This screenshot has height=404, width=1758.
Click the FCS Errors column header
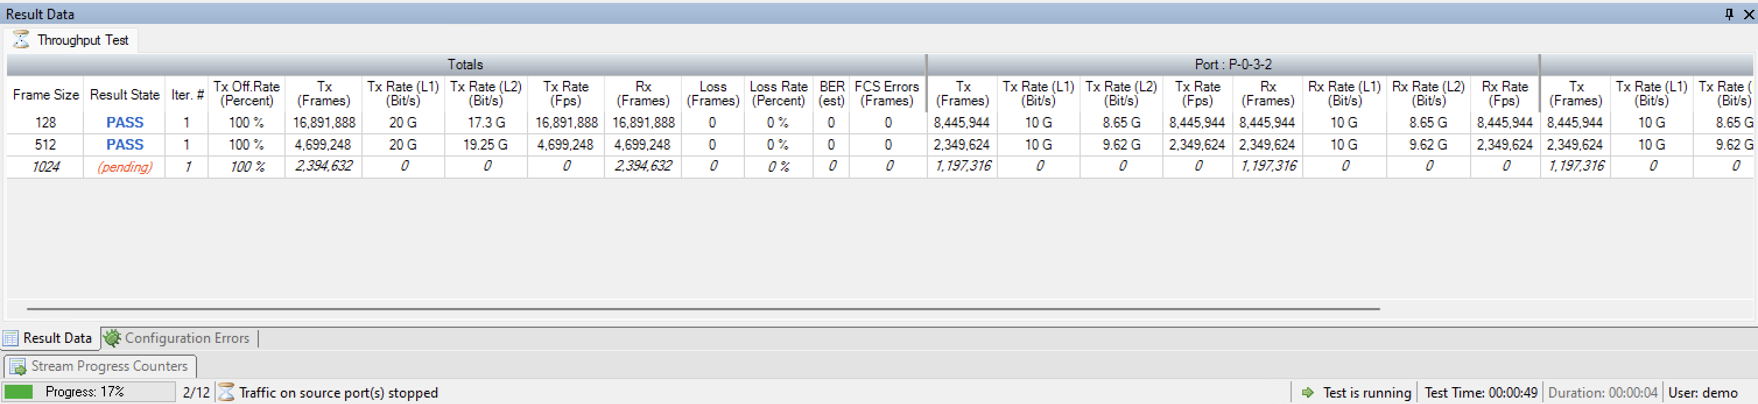click(x=887, y=94)
